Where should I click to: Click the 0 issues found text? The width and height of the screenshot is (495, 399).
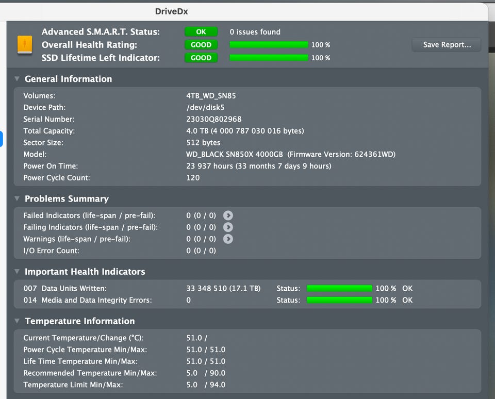point(255,32)
